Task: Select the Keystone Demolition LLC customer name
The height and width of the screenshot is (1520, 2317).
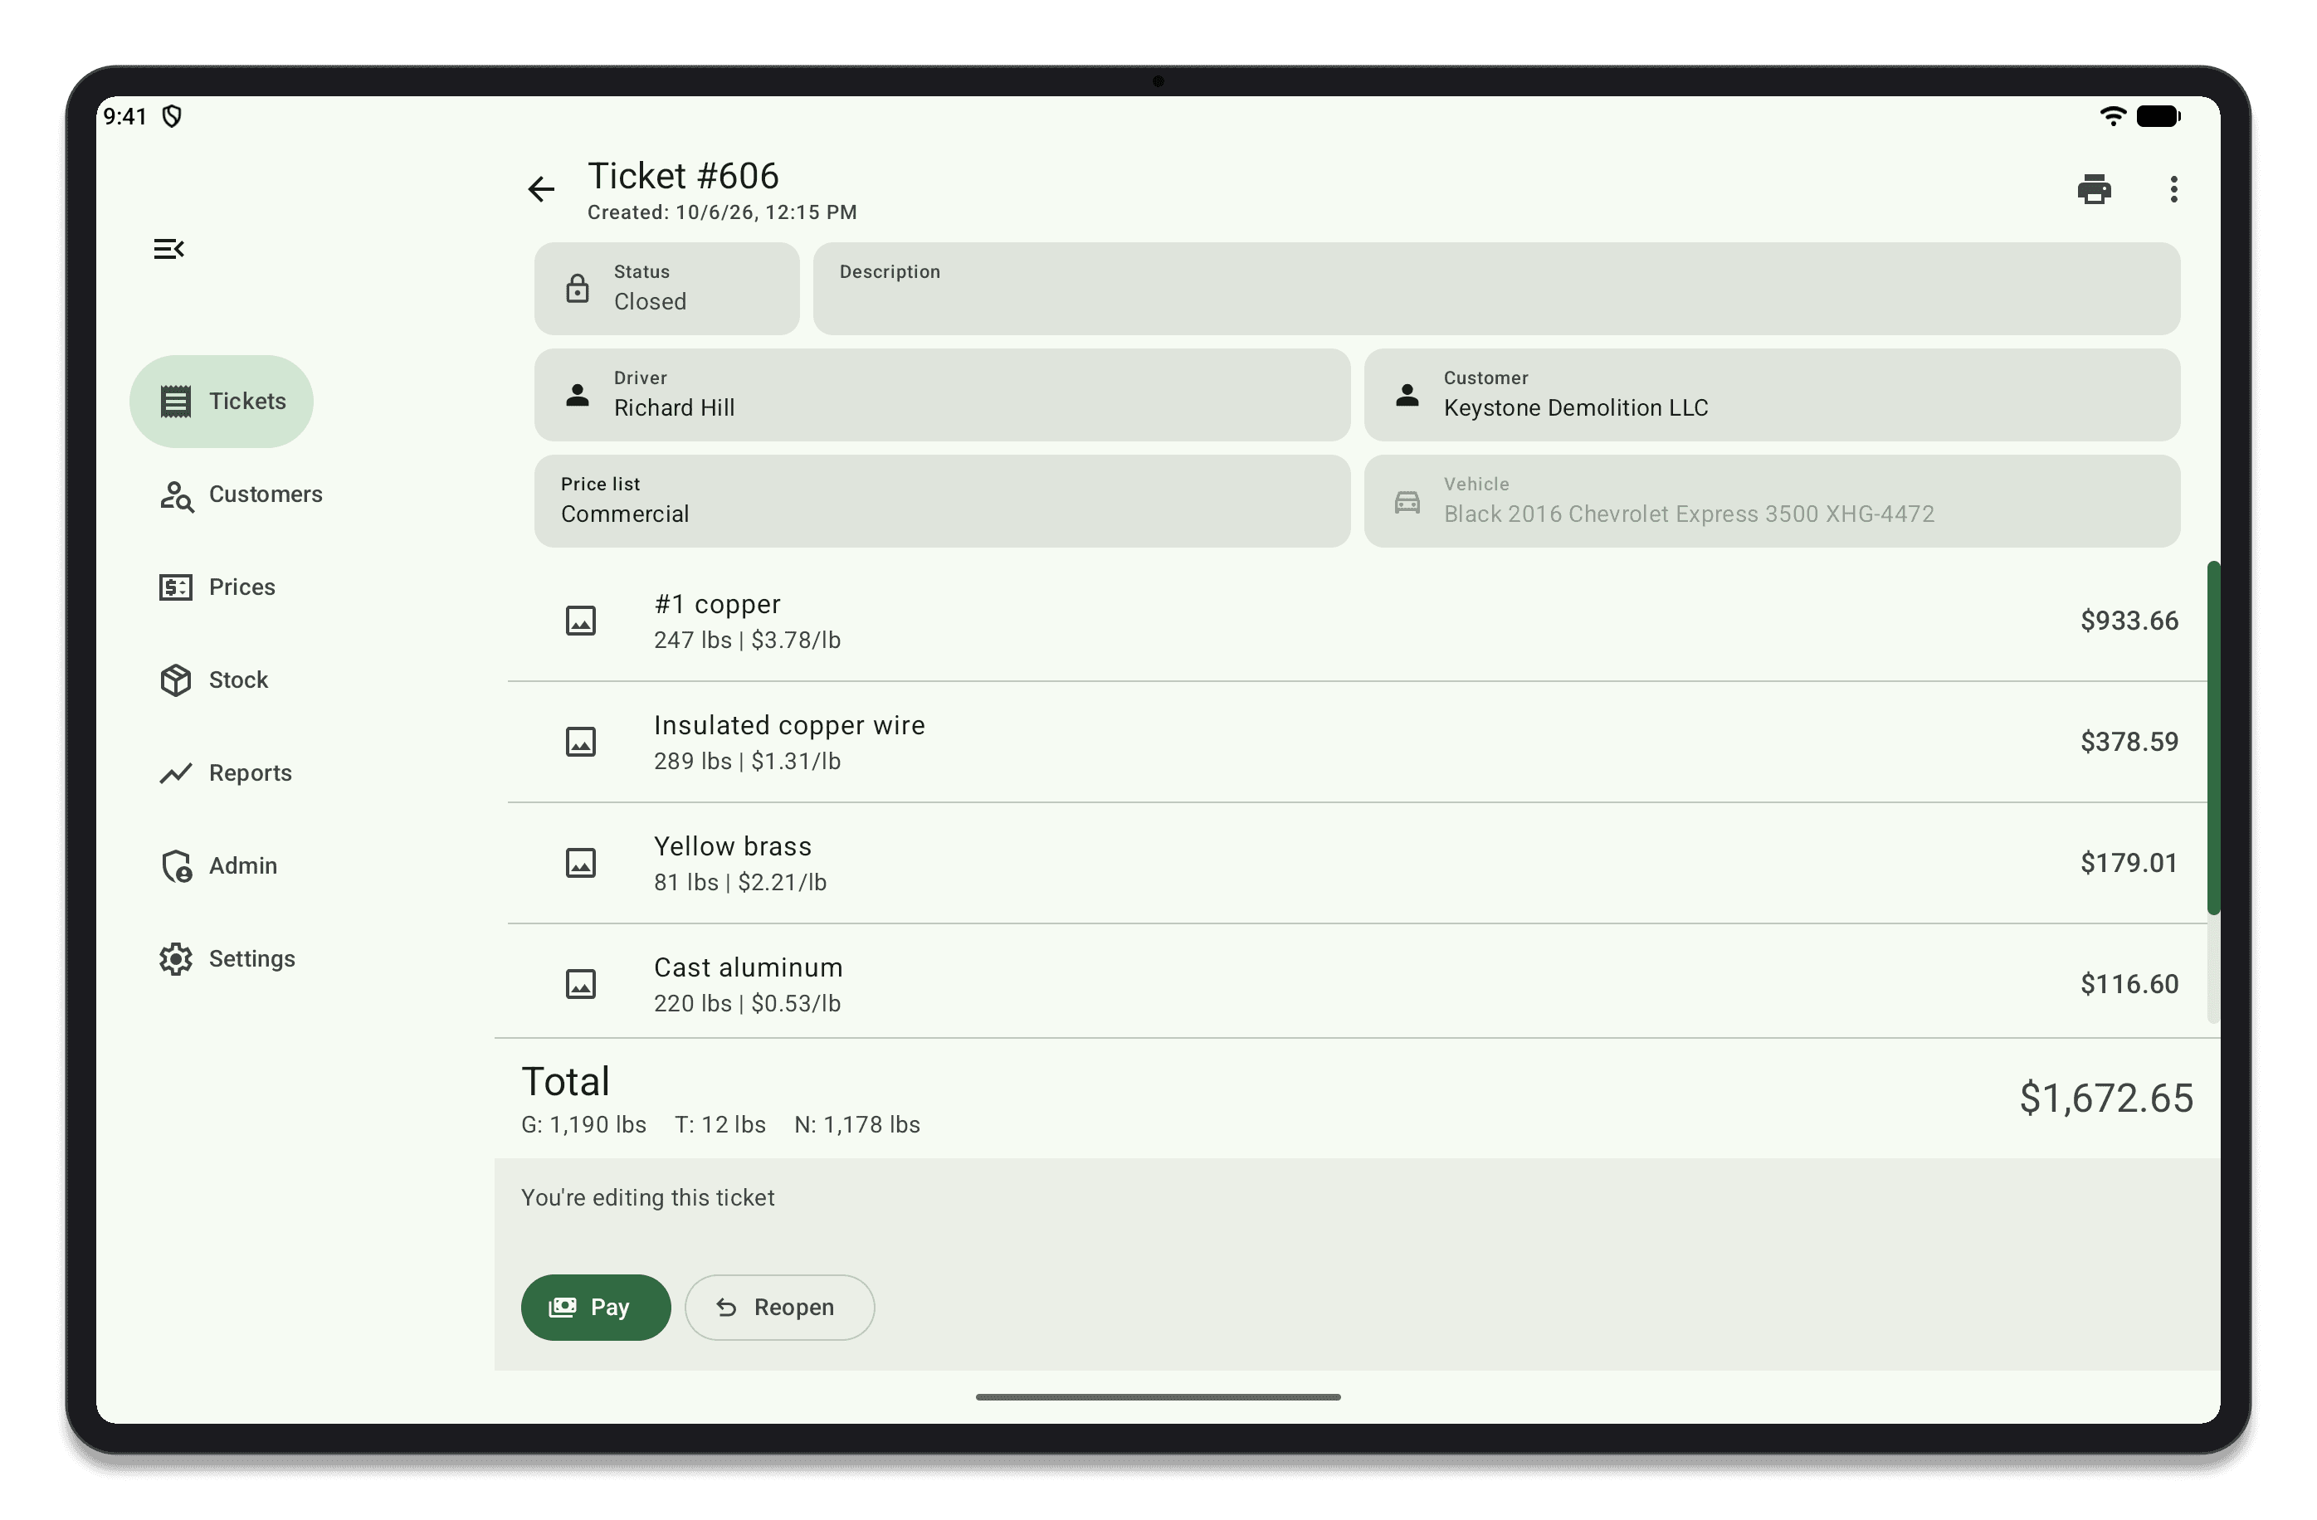Action: (1575, 407)
